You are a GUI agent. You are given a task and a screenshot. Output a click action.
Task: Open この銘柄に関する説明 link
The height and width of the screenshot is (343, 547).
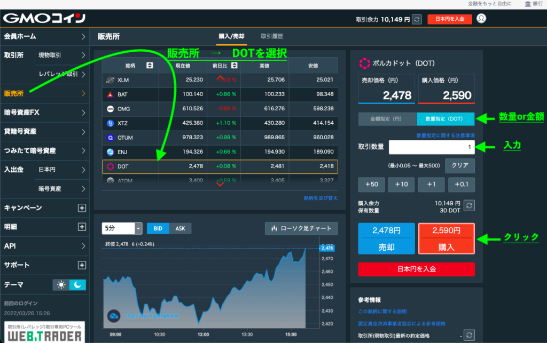click(x=382, y=312)
